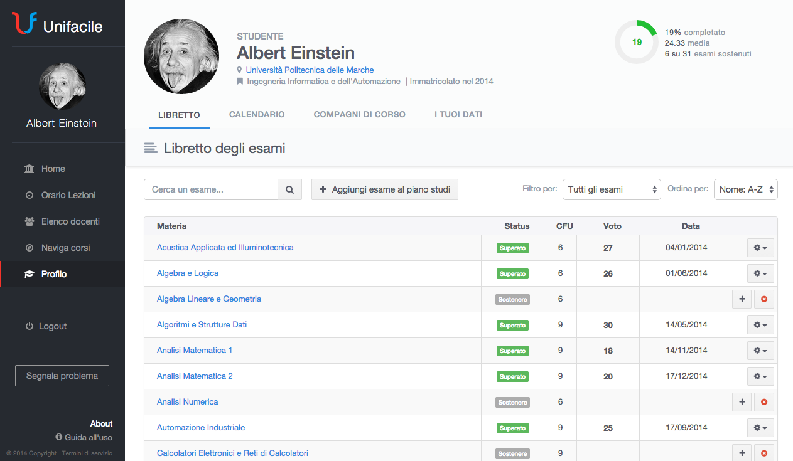This screenshot has width=793, height=461.
Task: Click the Data column header
Action: click(691, 226)
